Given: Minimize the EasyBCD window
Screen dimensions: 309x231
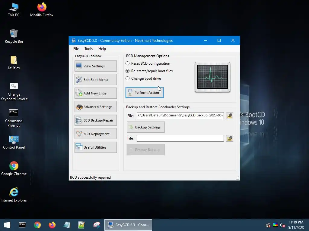Looking at the screenshot, I should [205, 41].
